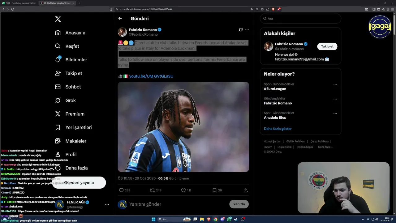Toggle the browser sidebar panel
Screen dimensions: 396x223
374,9
